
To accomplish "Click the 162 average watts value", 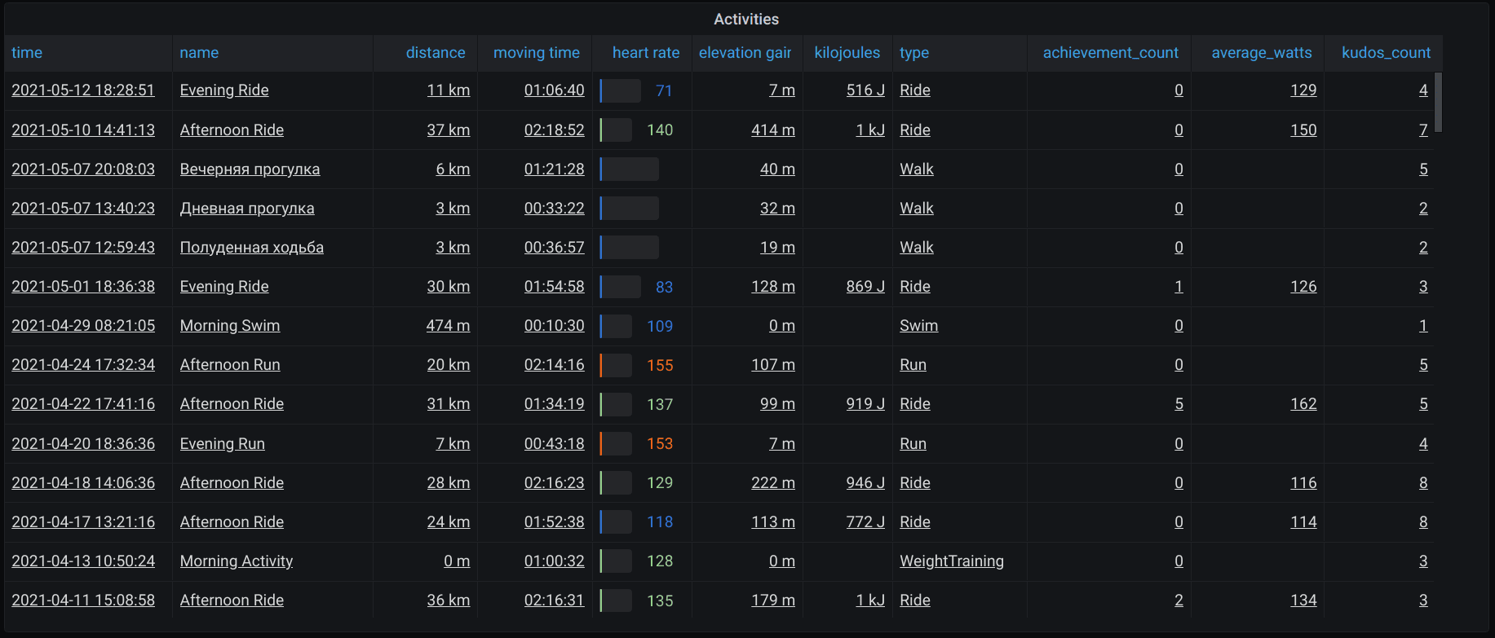I will pyautogui.click(x=1303, y=404).
